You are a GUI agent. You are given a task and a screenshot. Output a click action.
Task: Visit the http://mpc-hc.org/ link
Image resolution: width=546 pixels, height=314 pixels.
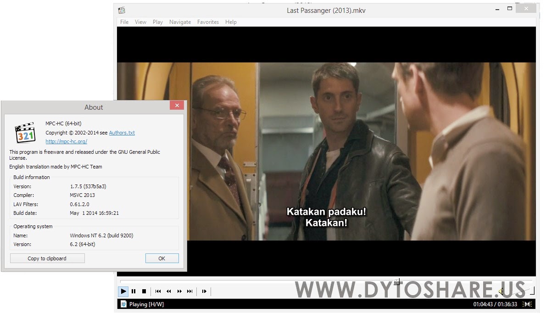point(66,141)
